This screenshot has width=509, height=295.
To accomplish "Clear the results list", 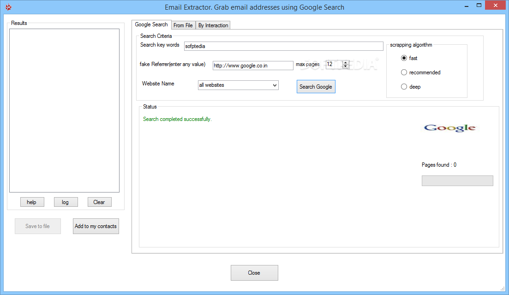I will pos(99,202).
